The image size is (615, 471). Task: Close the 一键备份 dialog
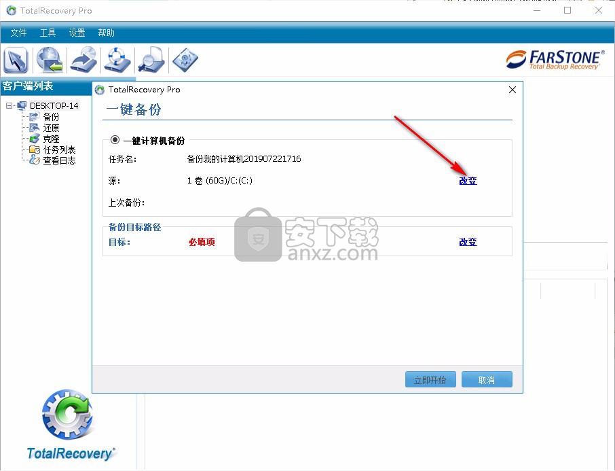pos(512,90)
